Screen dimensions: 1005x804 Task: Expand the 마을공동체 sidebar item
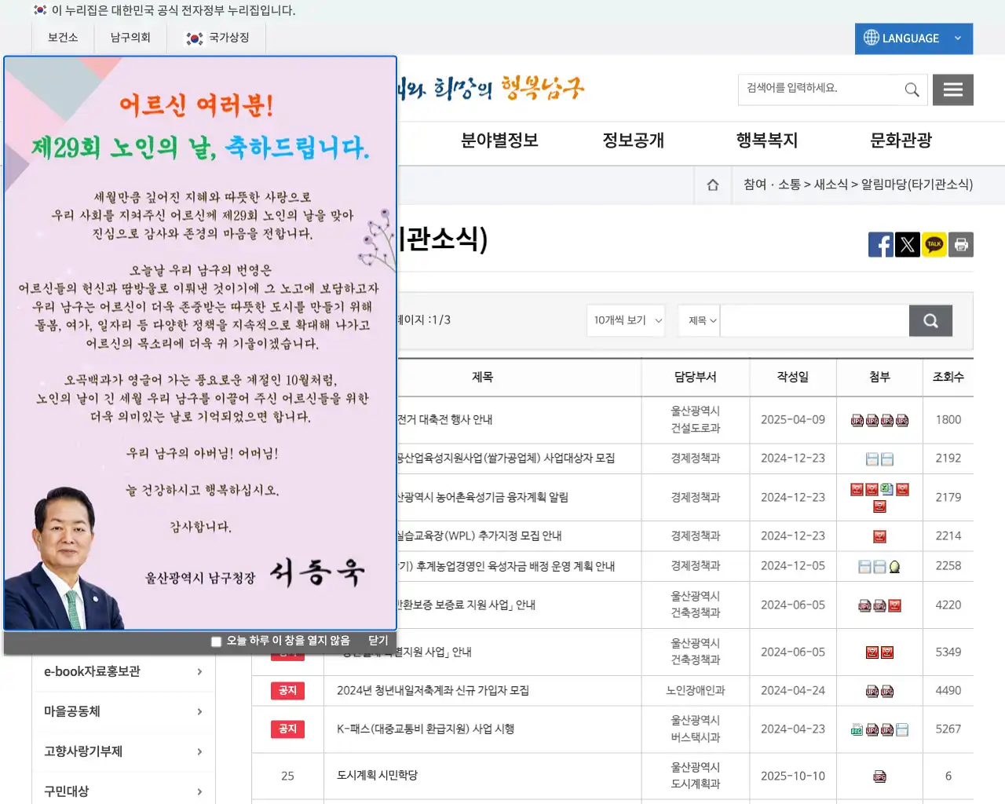click(x=123, y=712)
